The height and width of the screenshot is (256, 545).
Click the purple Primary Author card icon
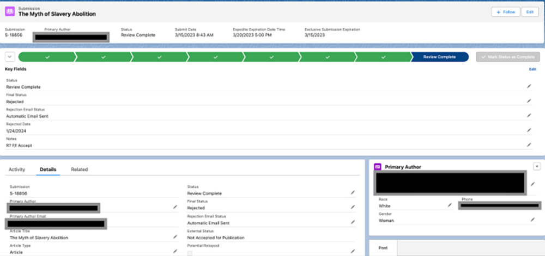pos(377,167)
